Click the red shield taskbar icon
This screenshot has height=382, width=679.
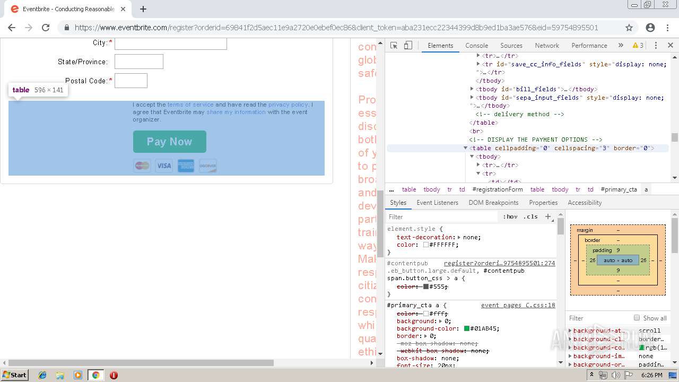coord(114,375)
